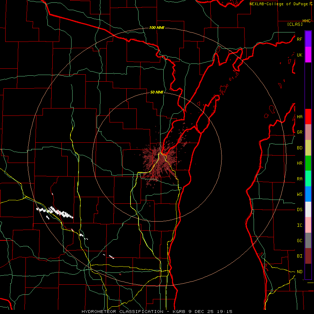Select the IC light pink legend swatch
Viewport: 314px width, 314px height.
(x=308, y=225)
